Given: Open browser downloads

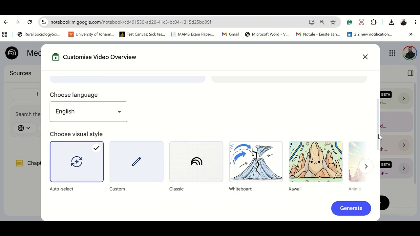Looking at the screenshot, I should point(391,22).
